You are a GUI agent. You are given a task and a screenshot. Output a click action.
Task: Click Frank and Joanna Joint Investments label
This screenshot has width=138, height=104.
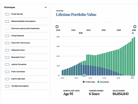coord(25,28)
